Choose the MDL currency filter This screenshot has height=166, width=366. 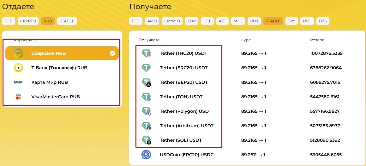tap(238, 21)
